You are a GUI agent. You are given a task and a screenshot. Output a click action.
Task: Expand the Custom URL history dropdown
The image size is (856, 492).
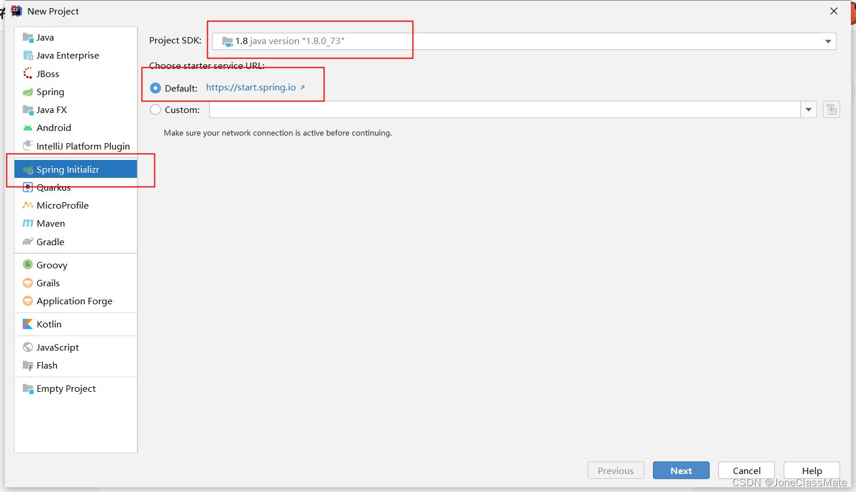tap(808, 110)
